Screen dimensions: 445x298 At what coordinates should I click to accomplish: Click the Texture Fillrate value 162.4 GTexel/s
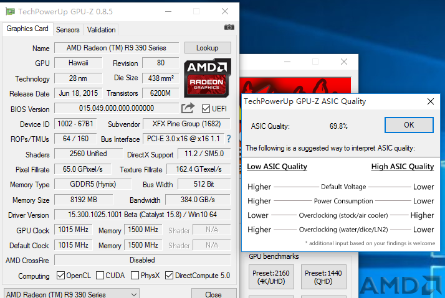coord(199,169)
